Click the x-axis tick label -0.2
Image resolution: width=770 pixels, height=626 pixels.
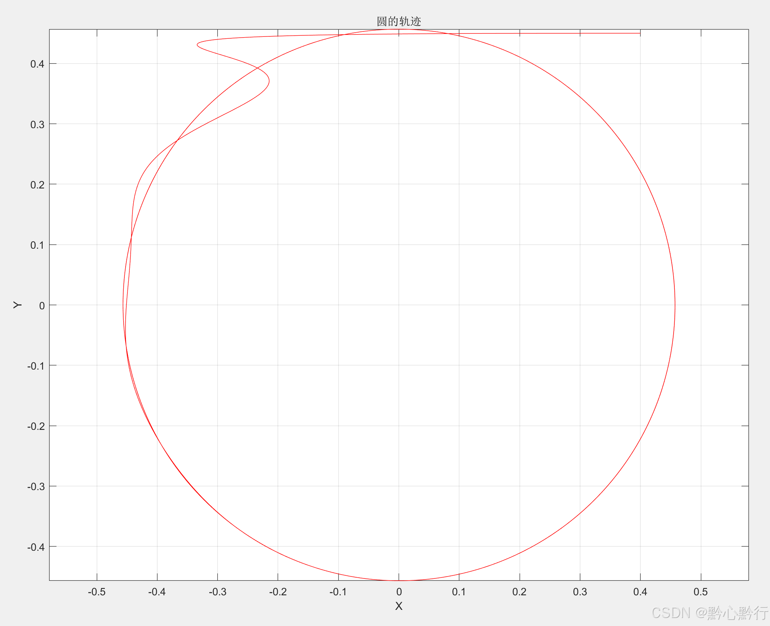[x=278, y=592]
